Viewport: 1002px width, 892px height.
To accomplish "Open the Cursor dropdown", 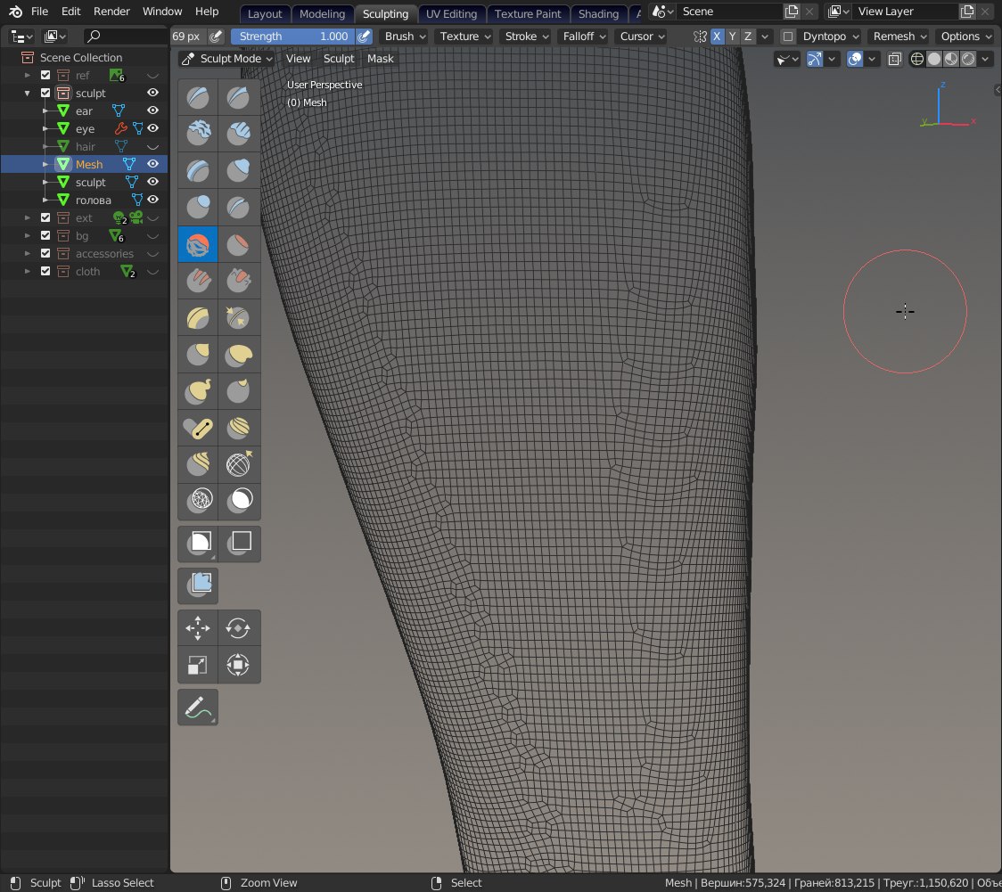I will click(642, 37).
